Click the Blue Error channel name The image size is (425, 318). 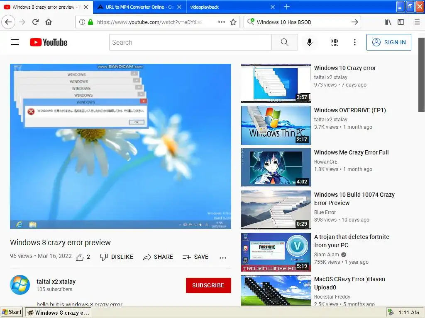(x=325, y=212)
